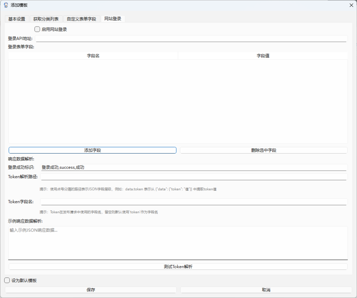Focus the 登录API地址 input field

click(x=191, y=39)
